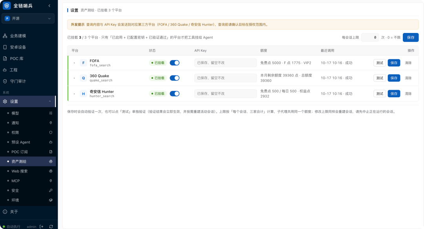
Task: Click the 工程 robot icon
Action: point(5,70)
